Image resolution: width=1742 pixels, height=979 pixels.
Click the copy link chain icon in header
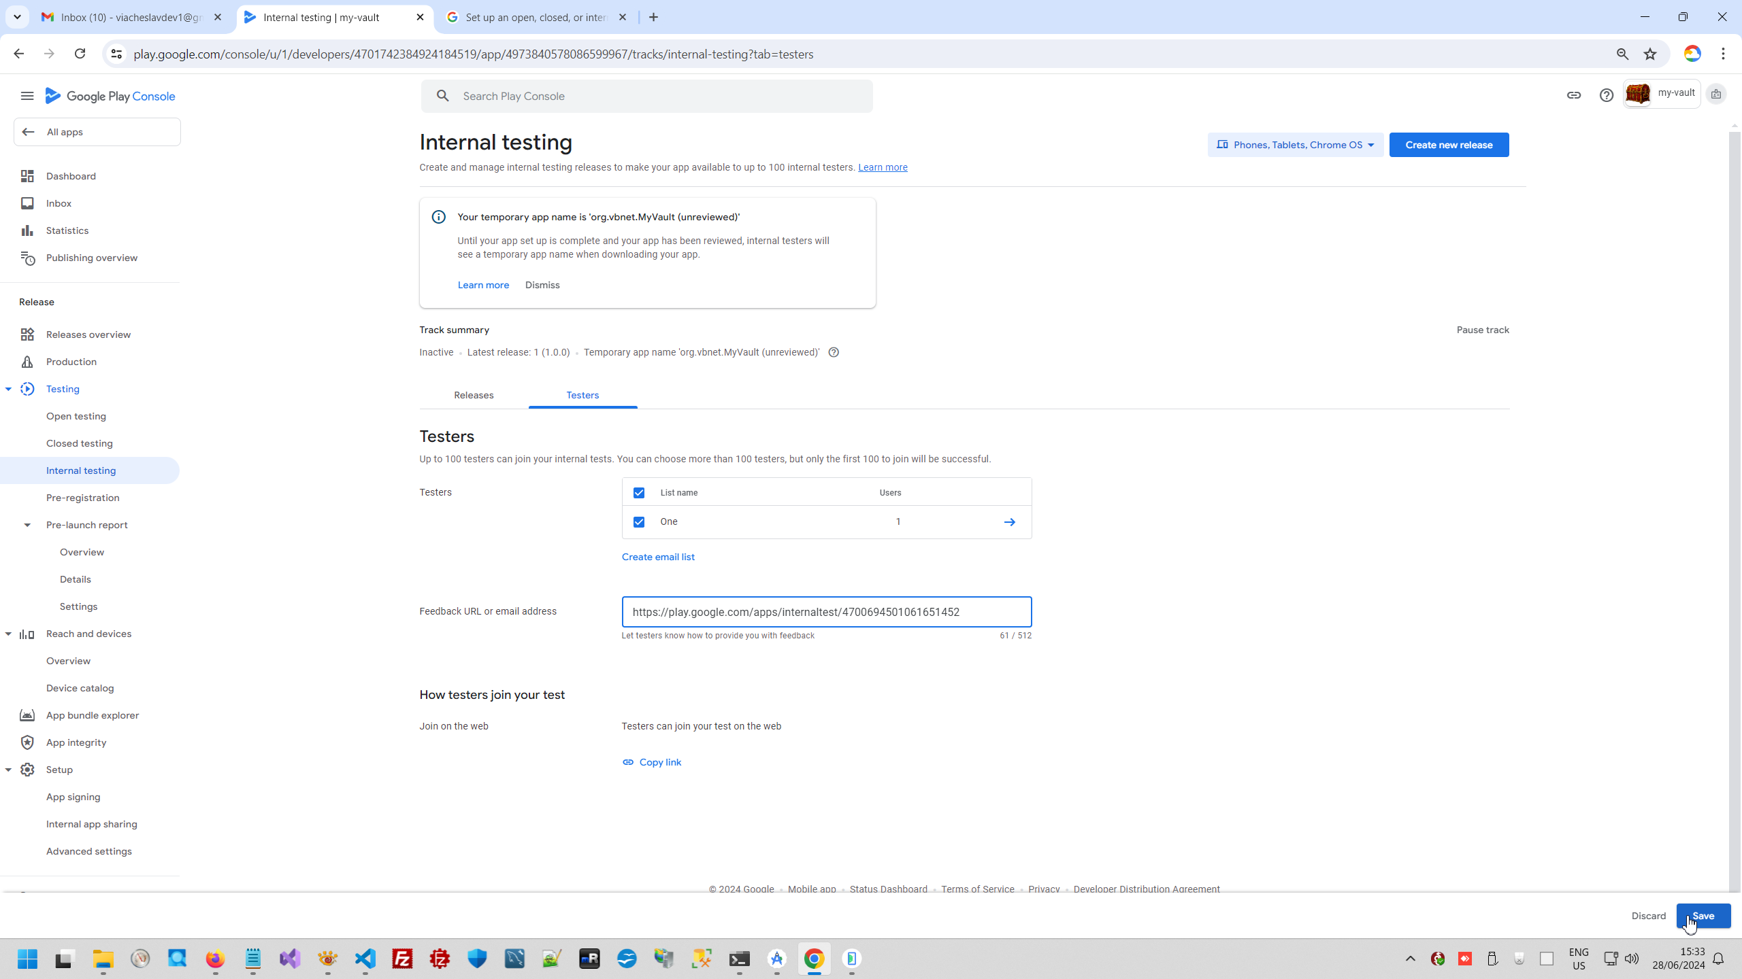pyautogui.click(x=1574, y=95)
